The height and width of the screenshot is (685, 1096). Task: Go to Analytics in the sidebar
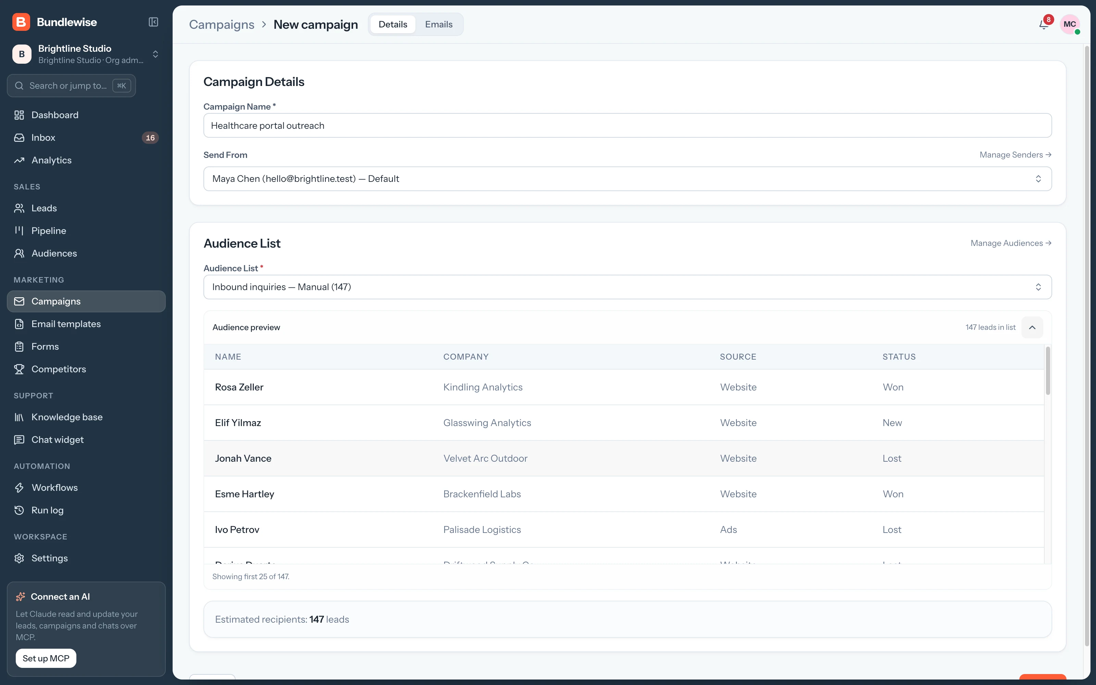tap(86, 160)
